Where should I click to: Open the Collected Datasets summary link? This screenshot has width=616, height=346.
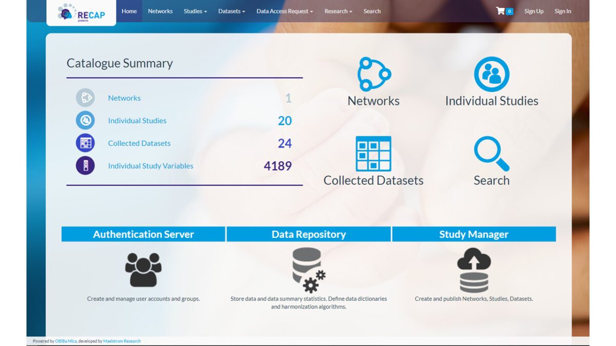point(139,144)
